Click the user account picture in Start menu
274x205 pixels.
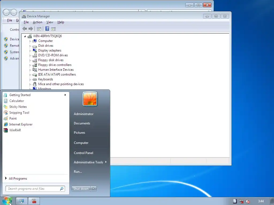[90, 99]
